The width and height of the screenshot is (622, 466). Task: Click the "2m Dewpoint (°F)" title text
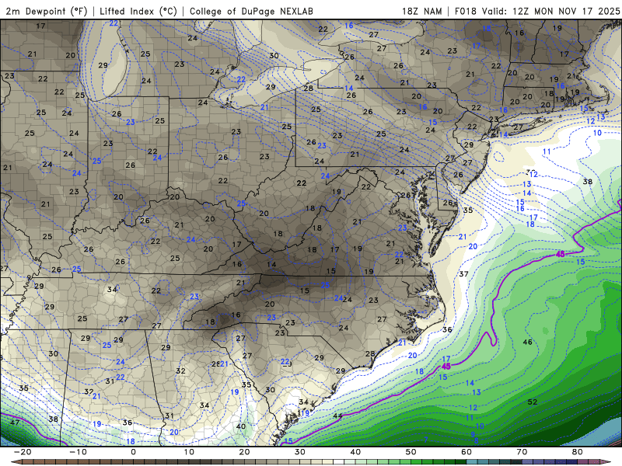pyautogui.click(x=47, y=11)
